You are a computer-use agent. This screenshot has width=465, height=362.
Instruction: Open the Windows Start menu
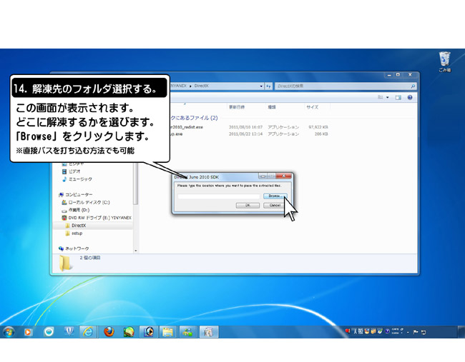click(9, 332)
